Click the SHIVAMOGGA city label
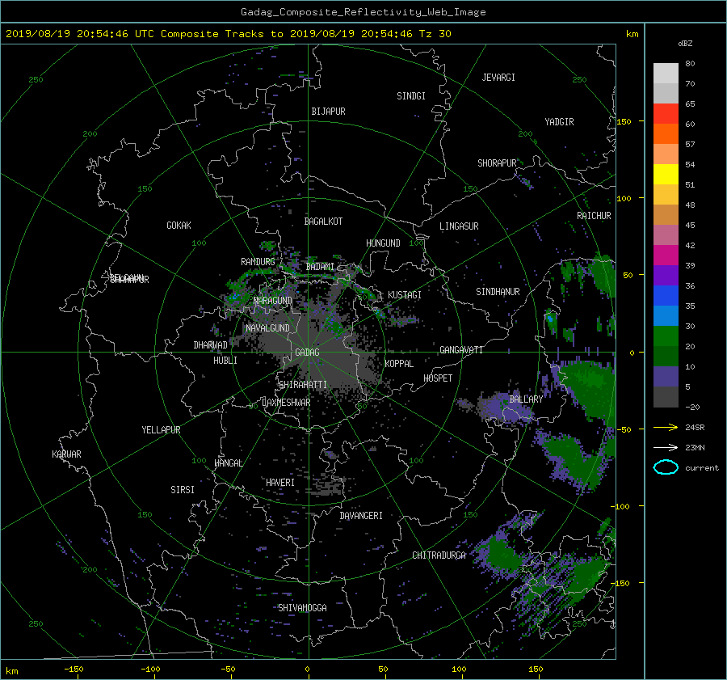 coord(302,608)
